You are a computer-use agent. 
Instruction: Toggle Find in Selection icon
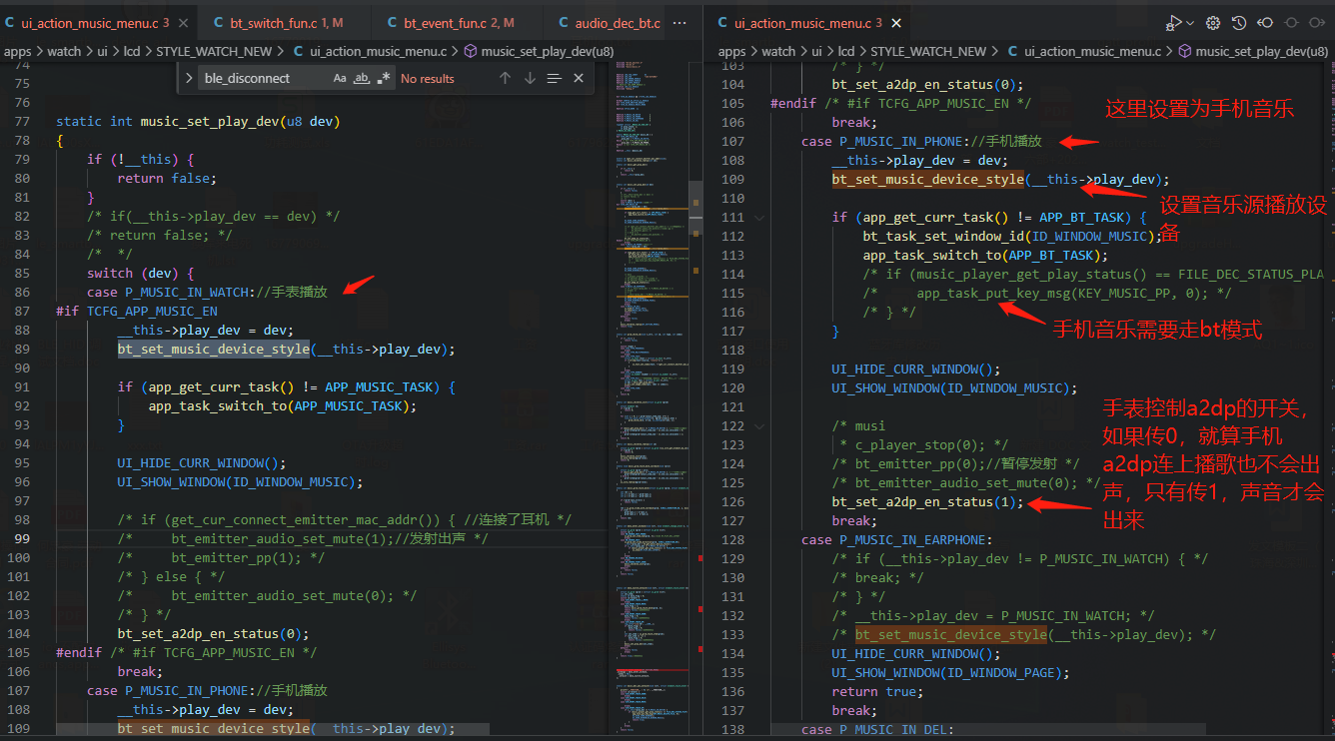click(555, 78)
